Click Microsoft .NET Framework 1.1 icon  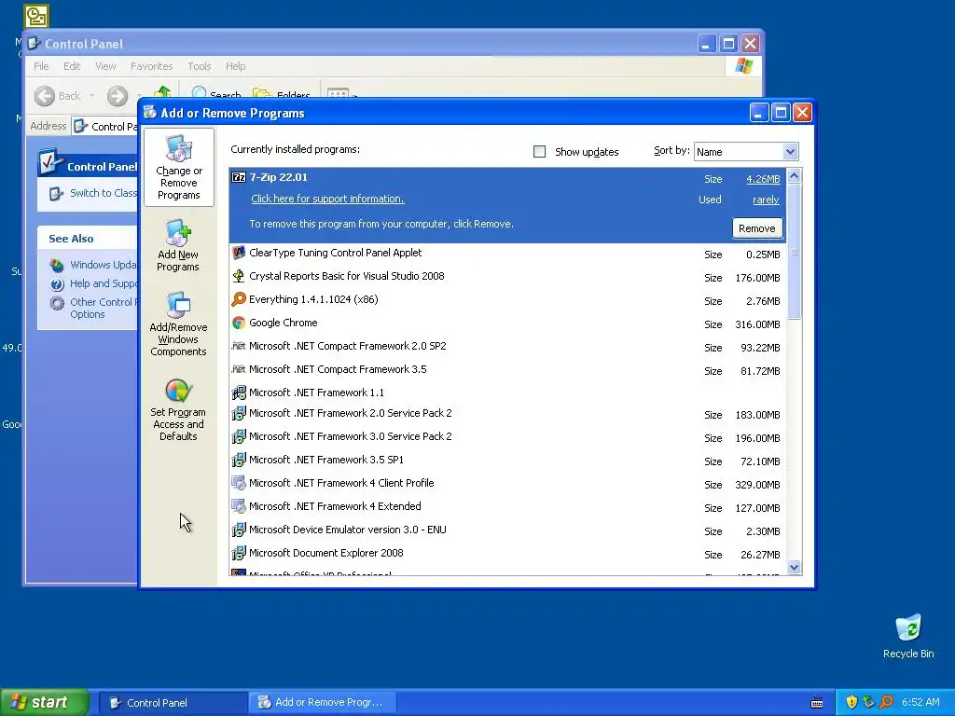pyautogui.click(x=239, y=392)
